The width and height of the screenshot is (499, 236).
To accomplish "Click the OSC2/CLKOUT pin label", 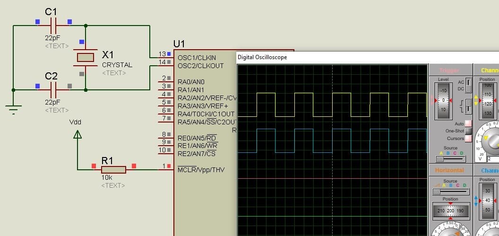I will tap(200, 66).
